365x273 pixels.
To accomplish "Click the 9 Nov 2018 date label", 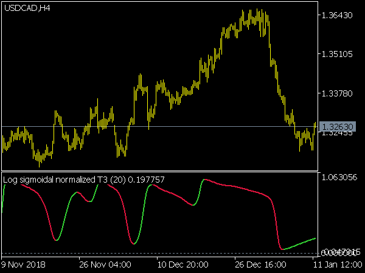I will click(x=23, y=265).
